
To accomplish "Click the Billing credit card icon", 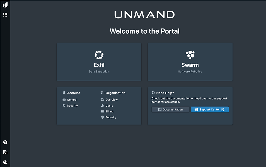I will pos(102,111).
